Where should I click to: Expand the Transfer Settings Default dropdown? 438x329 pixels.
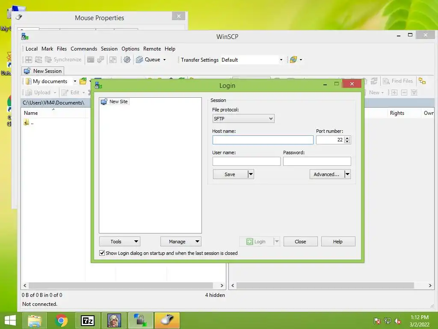coord(281,60)
